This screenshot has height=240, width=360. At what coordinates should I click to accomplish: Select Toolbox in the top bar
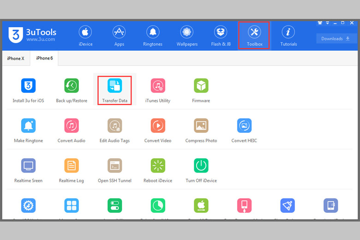click(254, 36)
